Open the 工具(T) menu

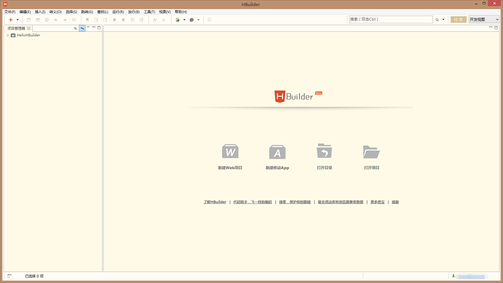[x=149, y=12]
